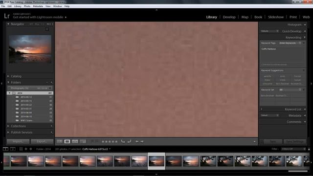
Task: Open the Book module
Action: pos(258,17)
